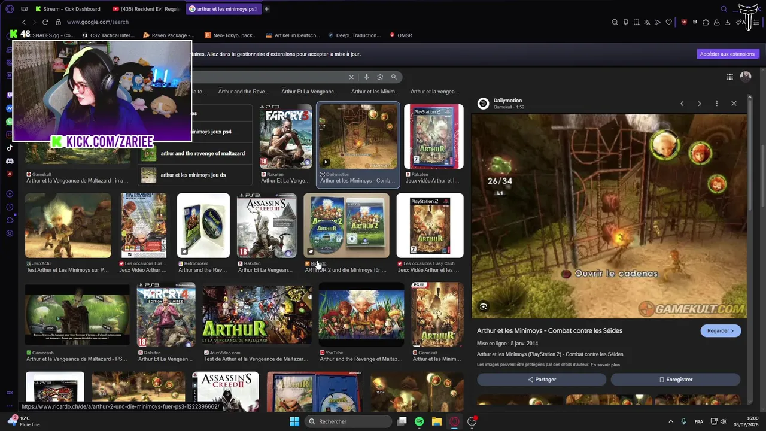
Task: Open a new browser tab
Action: (x=266, y=9)
